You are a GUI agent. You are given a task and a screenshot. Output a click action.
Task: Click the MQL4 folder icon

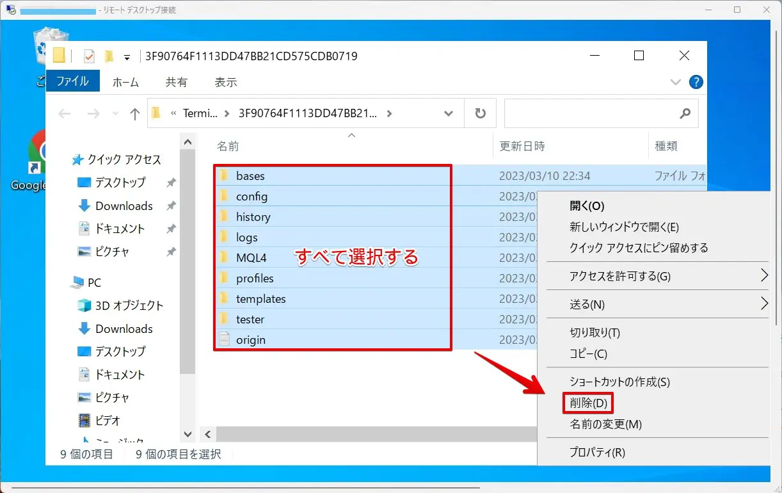click(x=224, y=258)
